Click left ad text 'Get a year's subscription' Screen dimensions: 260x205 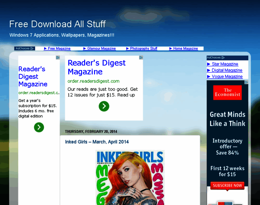click(x=38, y=108)
